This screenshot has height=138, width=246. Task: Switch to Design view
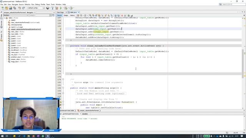click(66, 15)
